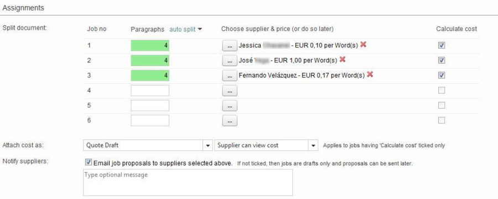The width and height of the screenshot is (498, 199).
Task: Focus the optional message text box
Action: click(x=188, y=182)
